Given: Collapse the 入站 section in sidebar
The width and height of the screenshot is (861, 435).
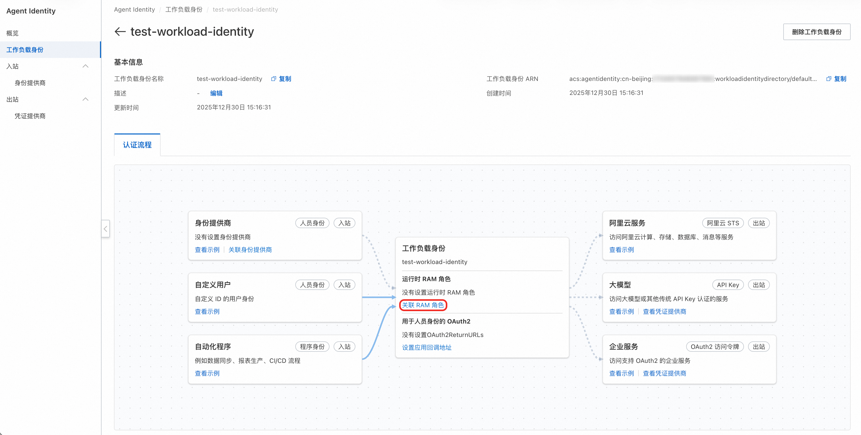Looking at the screenshot, I should [x=85, y=66].
